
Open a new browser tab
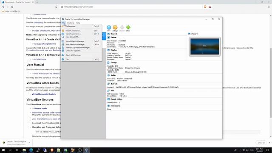pos(37,2)
